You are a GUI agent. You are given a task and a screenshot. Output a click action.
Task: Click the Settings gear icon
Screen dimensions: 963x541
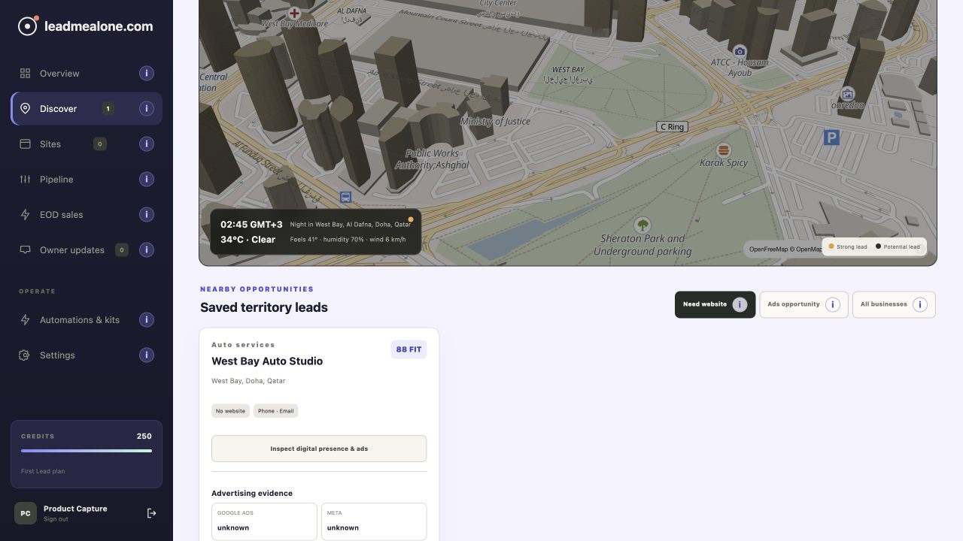click(25, 355)
